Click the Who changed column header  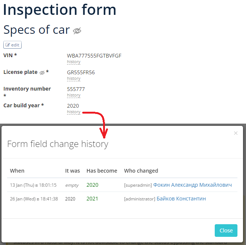141,171
